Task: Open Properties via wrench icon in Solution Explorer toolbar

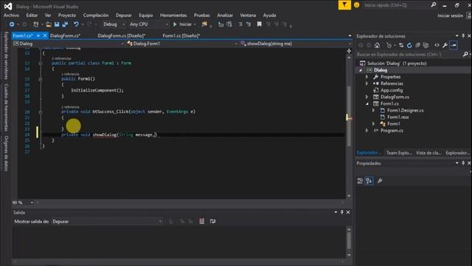Action: 445,46
